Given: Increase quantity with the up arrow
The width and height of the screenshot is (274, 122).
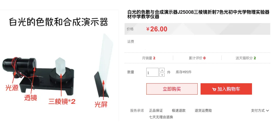Looking at the screenshot, I should click(162, 70).
